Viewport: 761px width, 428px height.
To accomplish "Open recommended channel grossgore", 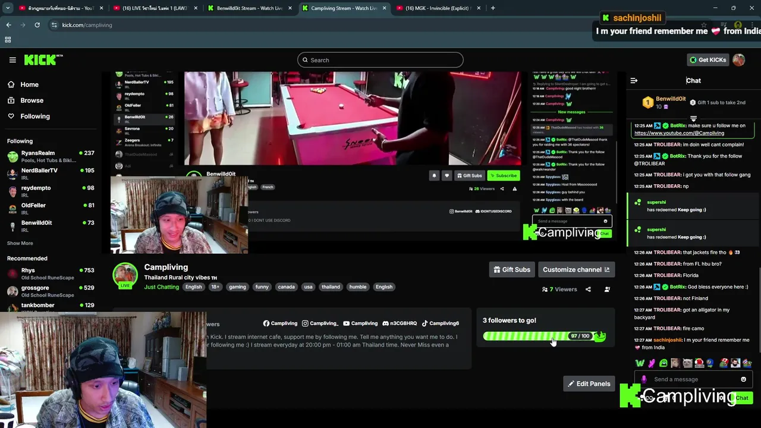I will [51, 291].
